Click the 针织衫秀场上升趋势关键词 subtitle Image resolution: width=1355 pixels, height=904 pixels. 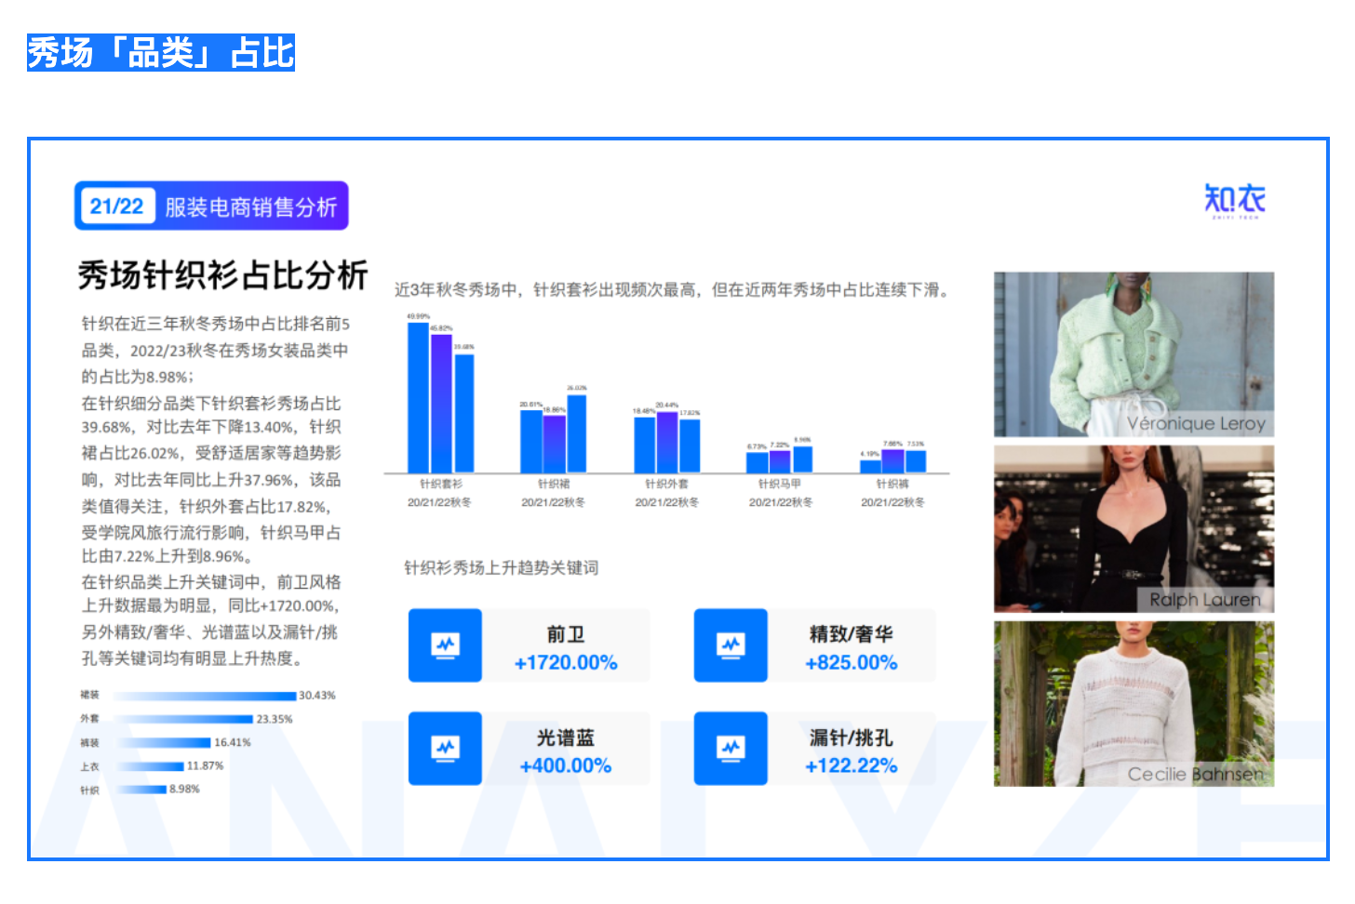(x=501, y=568)
